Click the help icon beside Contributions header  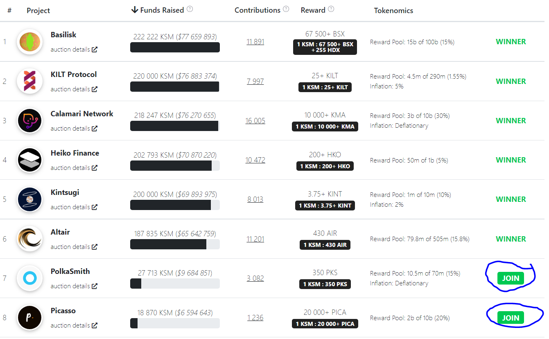click(286, 9)
